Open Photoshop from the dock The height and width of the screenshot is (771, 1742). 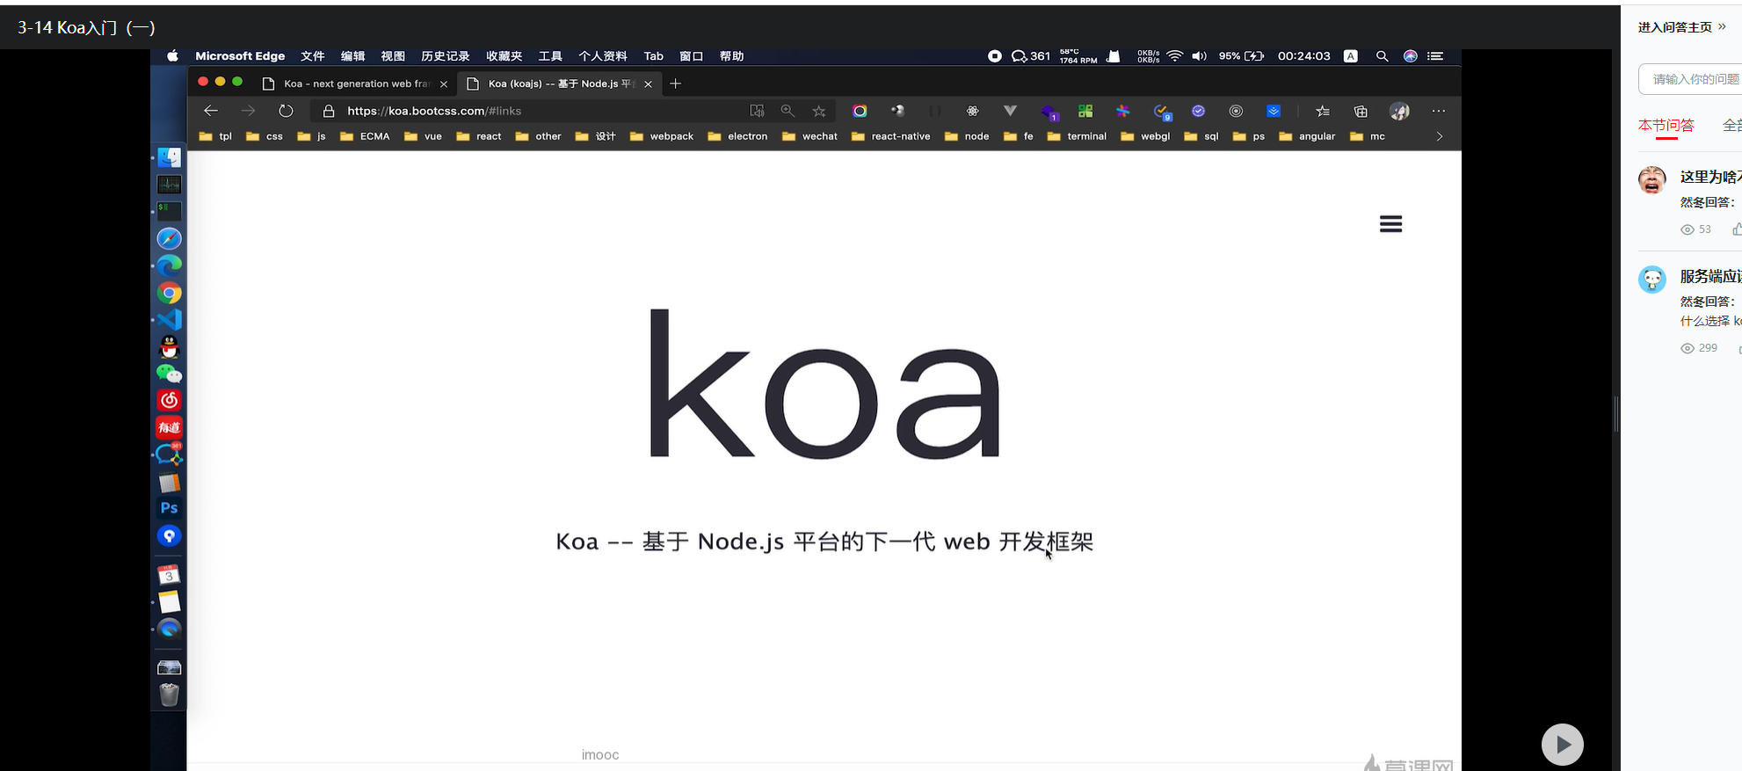170,508
